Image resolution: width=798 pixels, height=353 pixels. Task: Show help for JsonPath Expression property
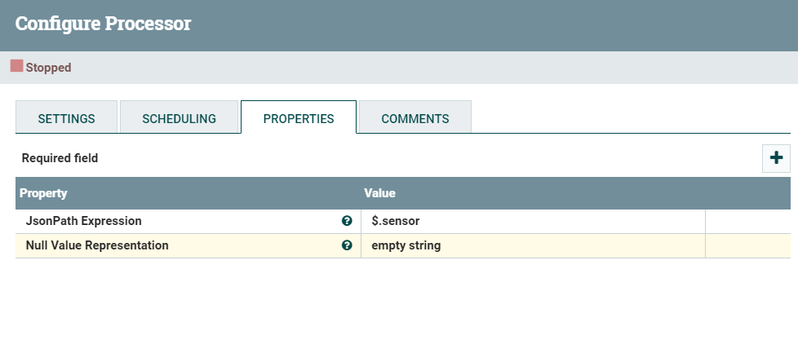tap(347, 221)
